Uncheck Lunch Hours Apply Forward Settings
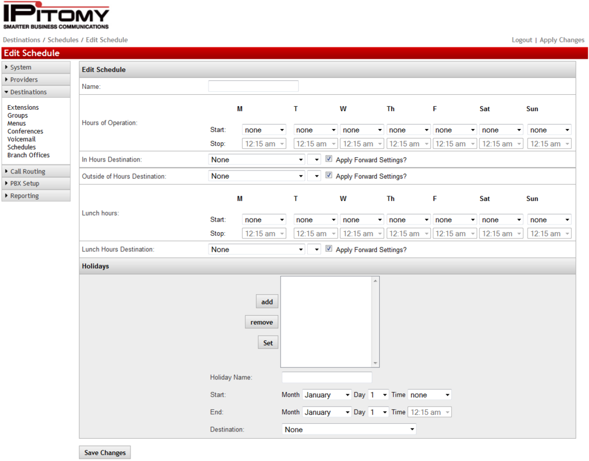 [329, 249]
